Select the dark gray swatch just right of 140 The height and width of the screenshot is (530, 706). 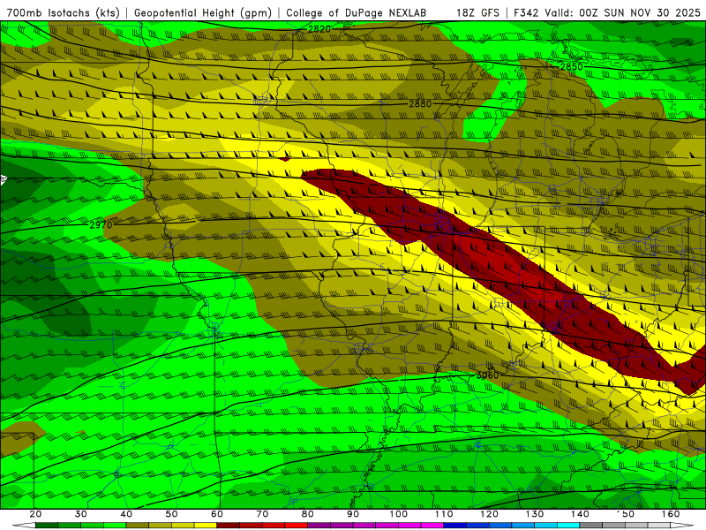point(591,526)
